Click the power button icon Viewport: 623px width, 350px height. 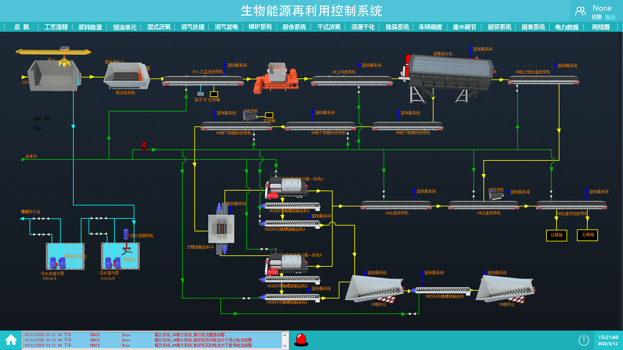tap(584, 340)
